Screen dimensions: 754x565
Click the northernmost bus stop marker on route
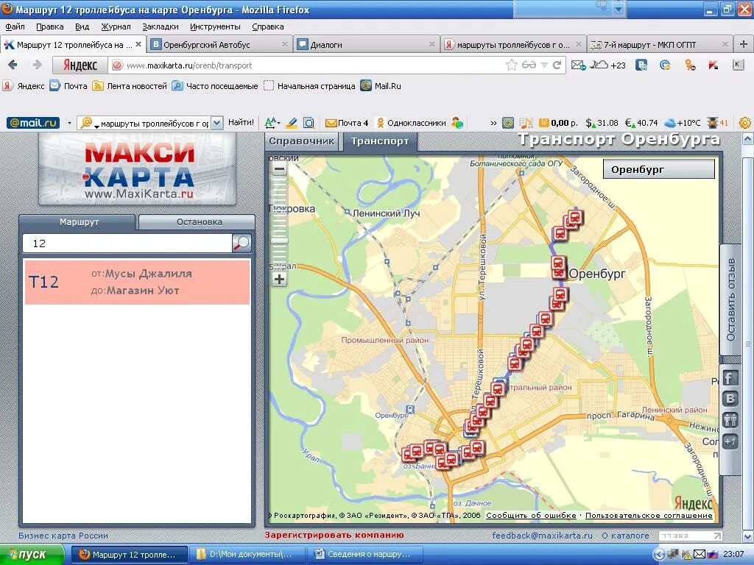576,217
